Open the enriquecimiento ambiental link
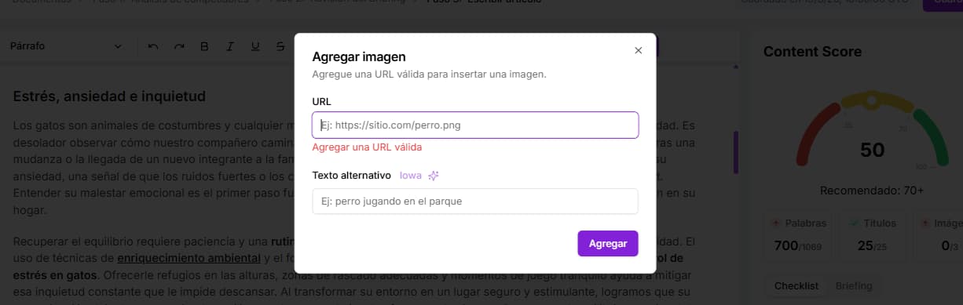The height and width of the screenshot is (305, 963). pyautogui.click(x=189, y=258)
